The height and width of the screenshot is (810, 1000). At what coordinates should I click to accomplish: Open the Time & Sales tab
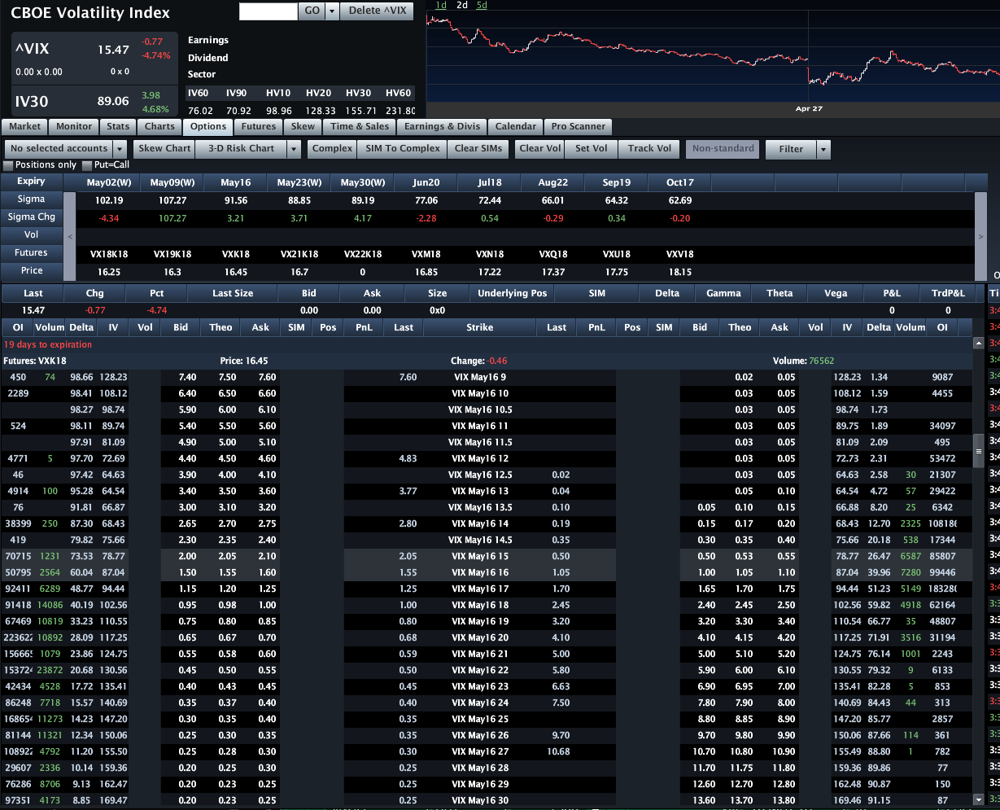(360, 127)
